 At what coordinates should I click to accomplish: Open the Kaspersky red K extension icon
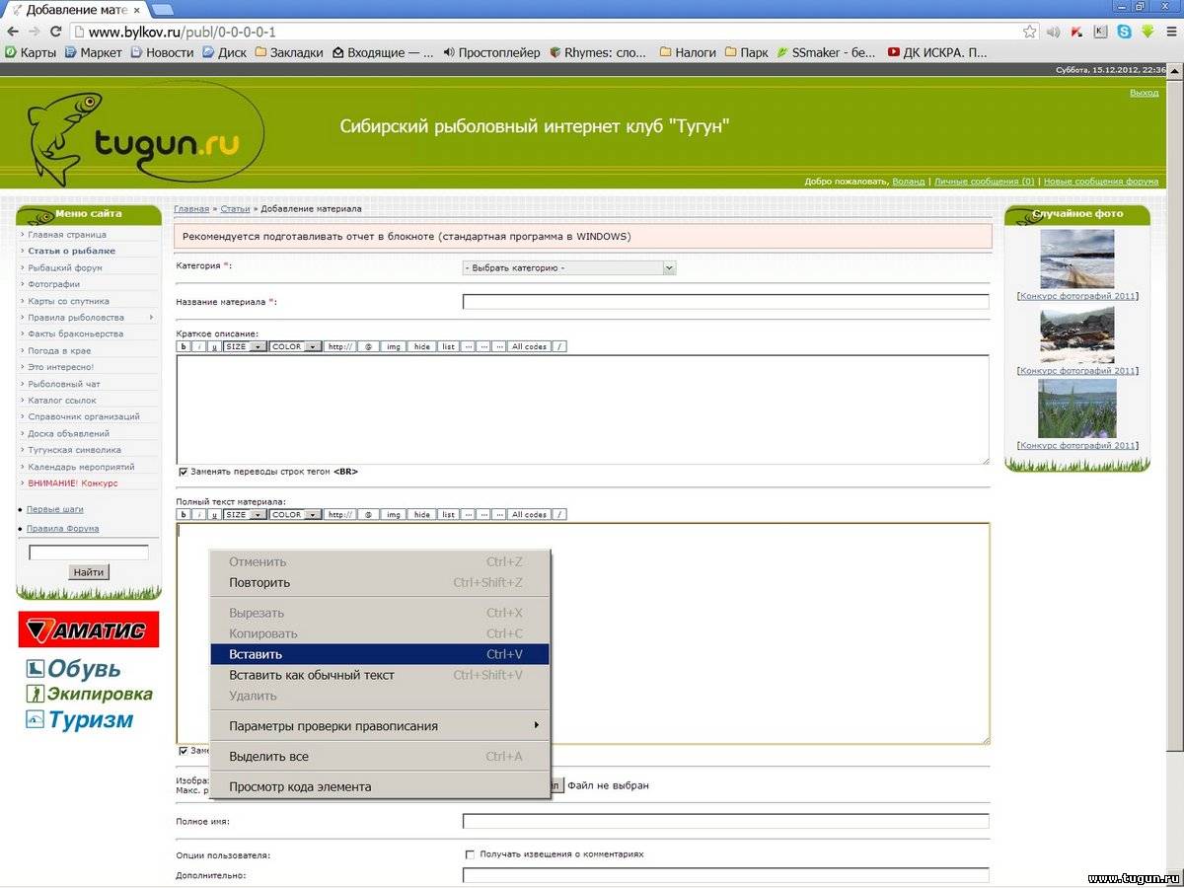[1077, 32]
